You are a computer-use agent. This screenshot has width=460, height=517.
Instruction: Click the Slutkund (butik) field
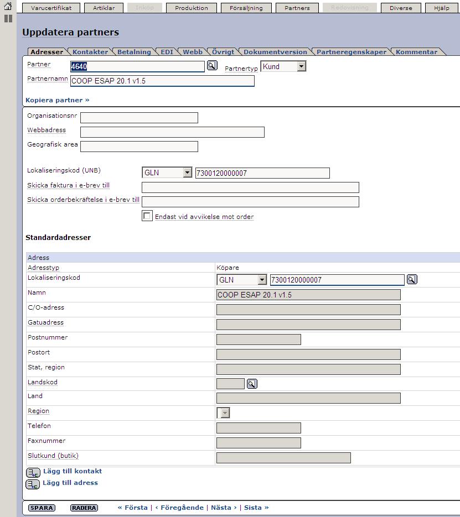pyautogui.click(x=283, y=458)
